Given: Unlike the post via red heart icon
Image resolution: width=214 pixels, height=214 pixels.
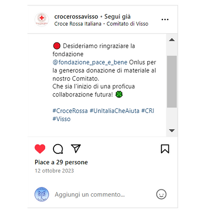Looking at the screenshot, I should tap(40, 149).
